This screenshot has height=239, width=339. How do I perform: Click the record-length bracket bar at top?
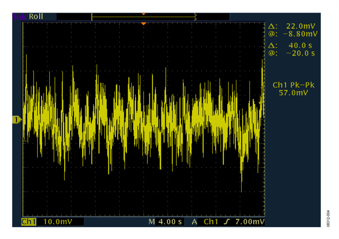click(x=144, y=17)
